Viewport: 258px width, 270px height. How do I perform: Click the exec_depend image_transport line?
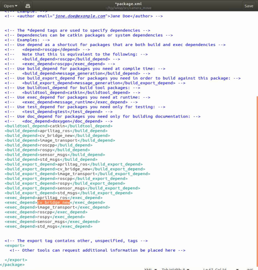[57, 207]
